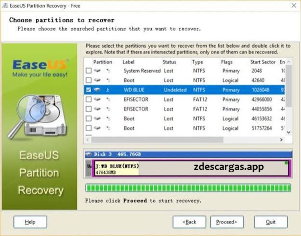Click drive icon of EFISECTOR row at 44055856
The width and height of the screenshot is (301, 236).
(x=98, y=109)
